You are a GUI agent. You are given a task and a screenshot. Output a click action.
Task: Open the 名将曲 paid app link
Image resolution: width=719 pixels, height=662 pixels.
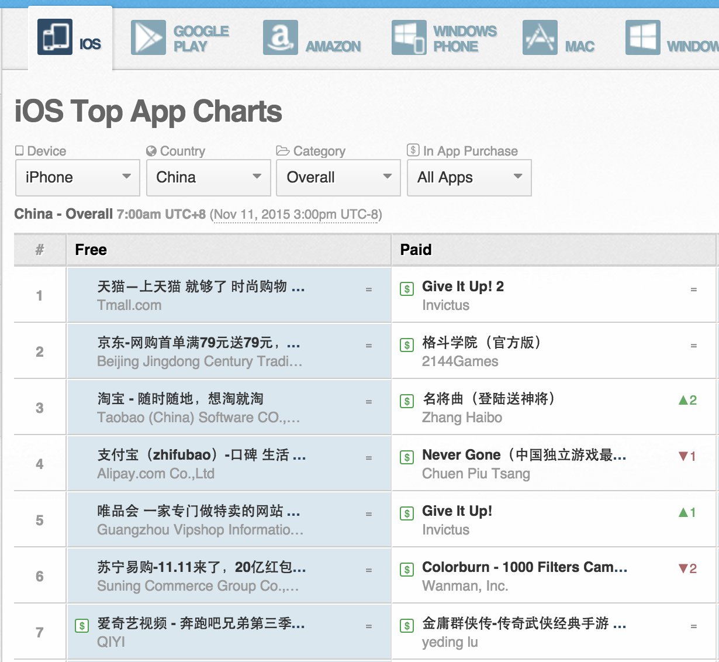coord(489,398)
